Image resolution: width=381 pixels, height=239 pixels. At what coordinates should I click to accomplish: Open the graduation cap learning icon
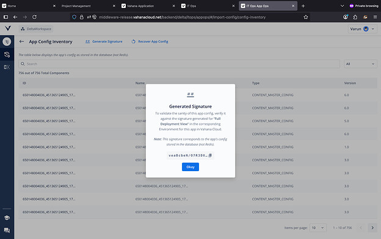coord(7,218)
